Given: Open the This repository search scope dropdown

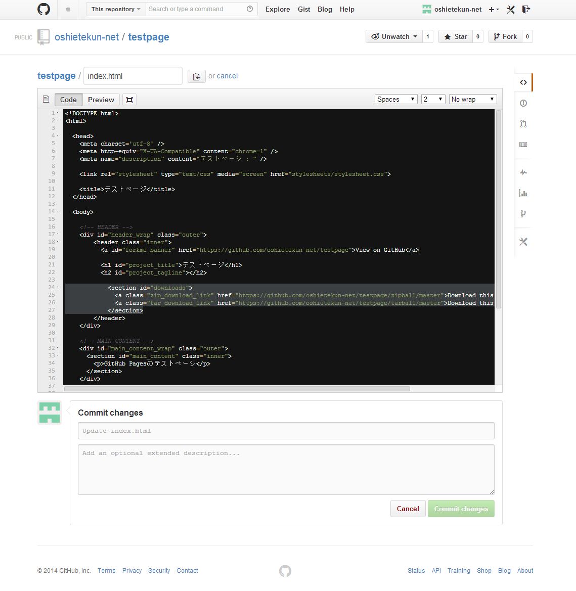Looking at the screenshot, I should point(116,9).
